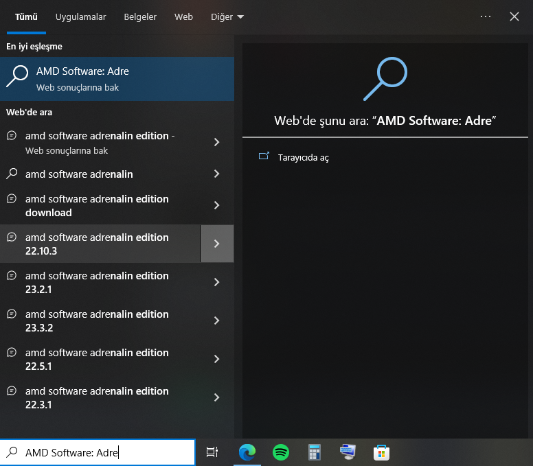533x466 pixels.
Task: Open the Calculator app on the taskbar
Action: tap(315, 452)
